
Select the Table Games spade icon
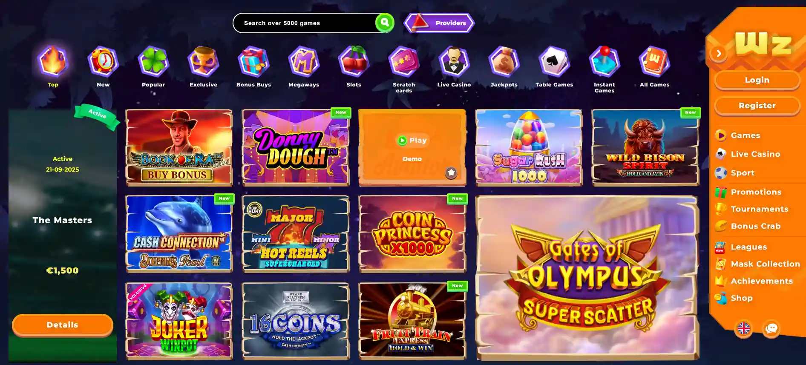click(x=554, y=62)
